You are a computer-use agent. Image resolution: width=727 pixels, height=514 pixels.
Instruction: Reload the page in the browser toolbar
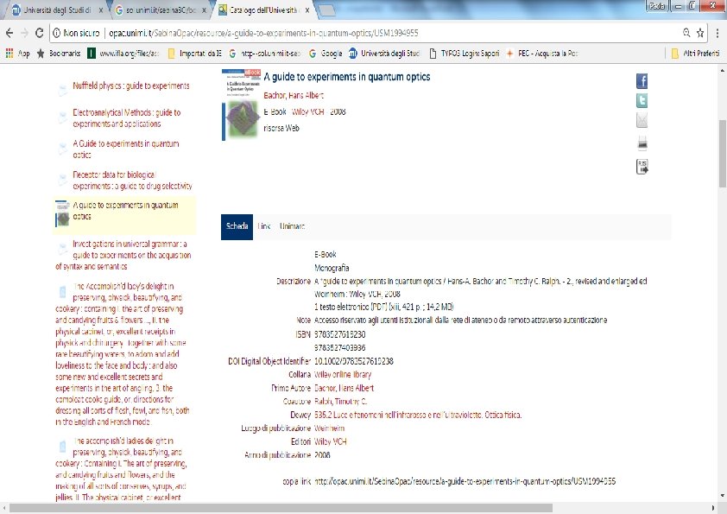(40, 33)
